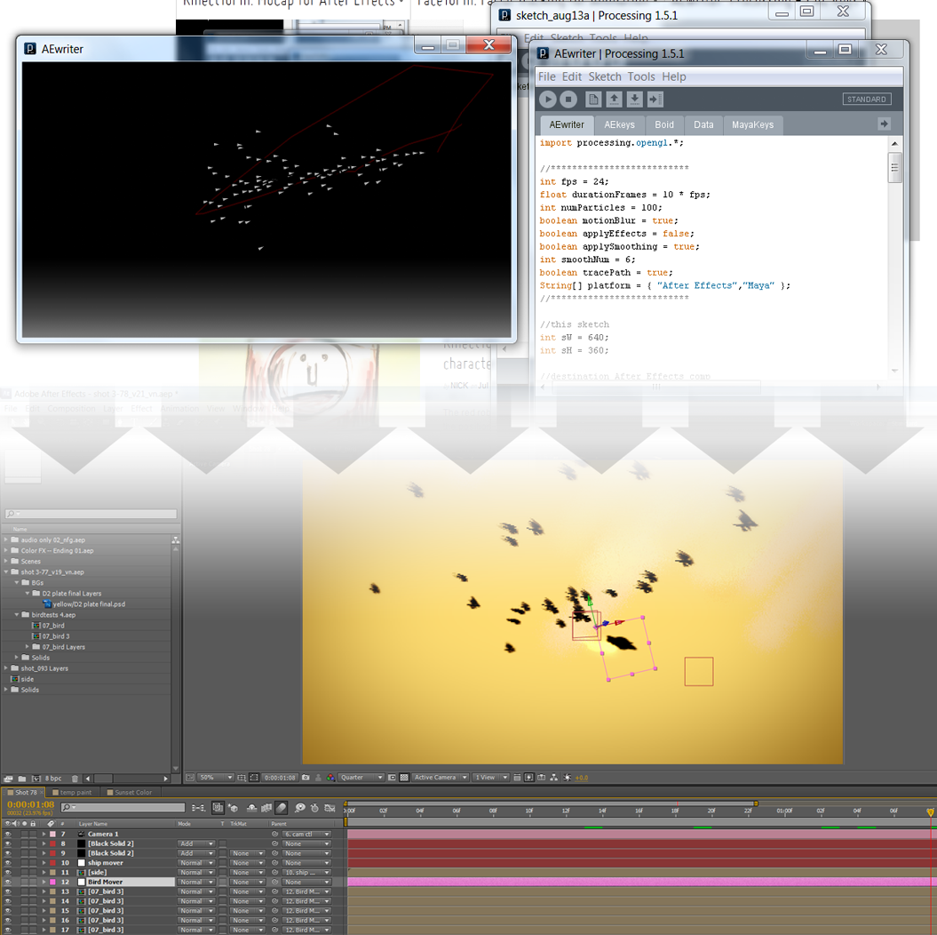Toggle the Hide Shy Layers switch icon
937x935 pixels.
click(251, 808)
